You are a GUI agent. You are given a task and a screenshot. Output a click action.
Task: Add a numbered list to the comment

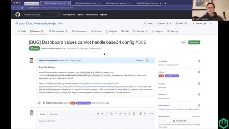tap(130, 114)
